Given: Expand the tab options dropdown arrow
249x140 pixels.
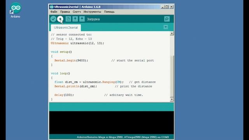Looking at the screenshot, I should pos(166,27).
